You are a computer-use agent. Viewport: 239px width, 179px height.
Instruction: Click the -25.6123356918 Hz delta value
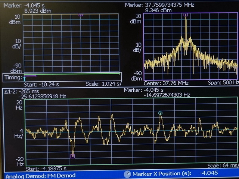tap(43, 96)
